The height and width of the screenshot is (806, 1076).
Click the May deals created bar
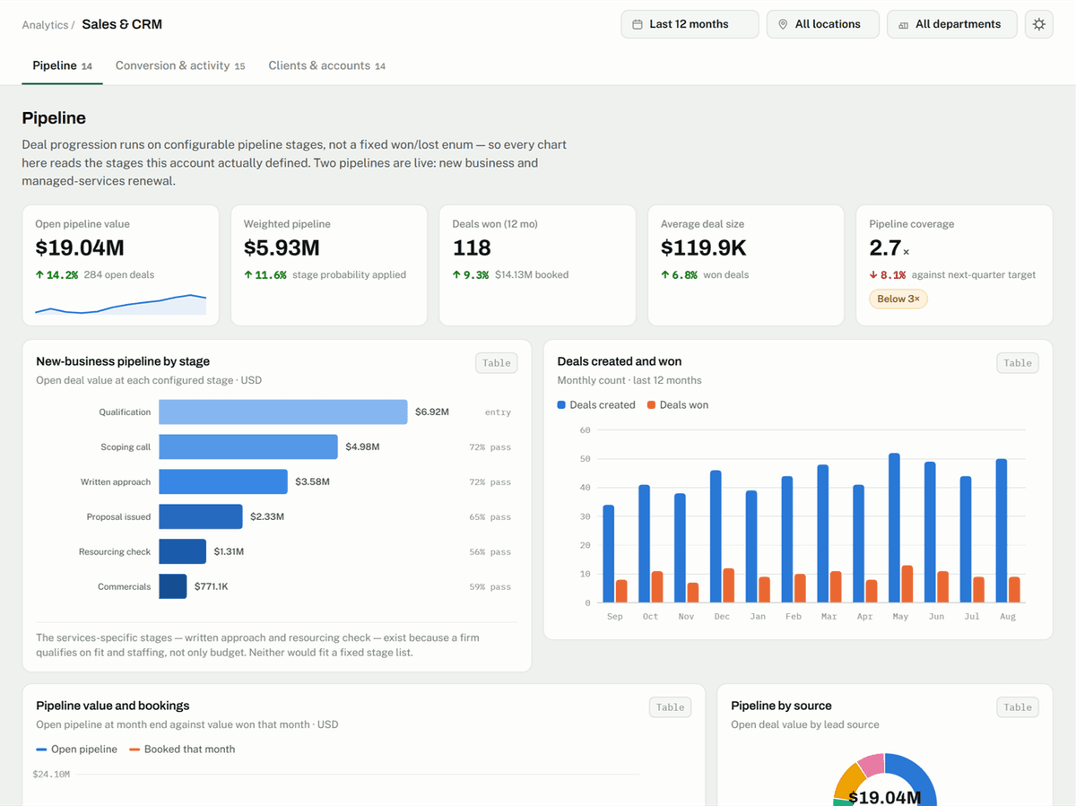tap(894, 528)
